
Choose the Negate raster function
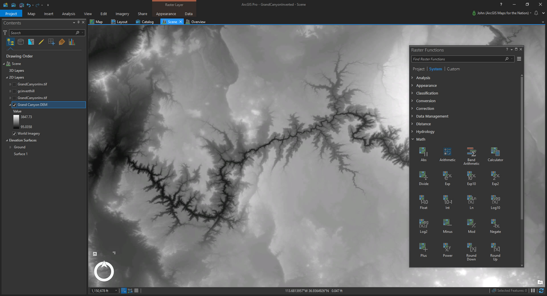coord(495,226)
